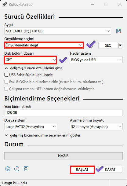The width and height of the screenshot is (127, 186).
Task: Click the save disk image icon
Action: tap(118, 31)
